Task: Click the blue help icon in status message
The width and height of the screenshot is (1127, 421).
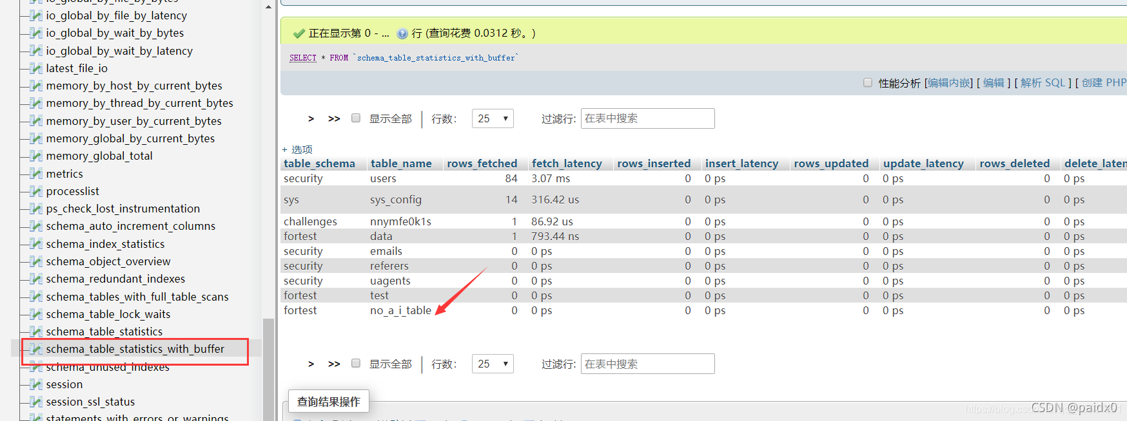Action: pyautogui.click(x=402, y=33)
